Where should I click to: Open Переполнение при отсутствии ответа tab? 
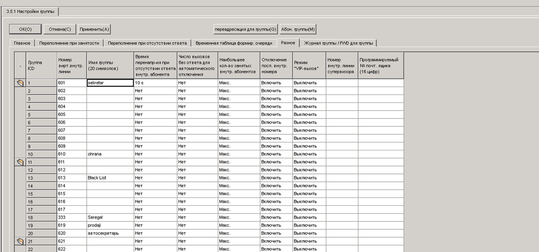(147, 43)
